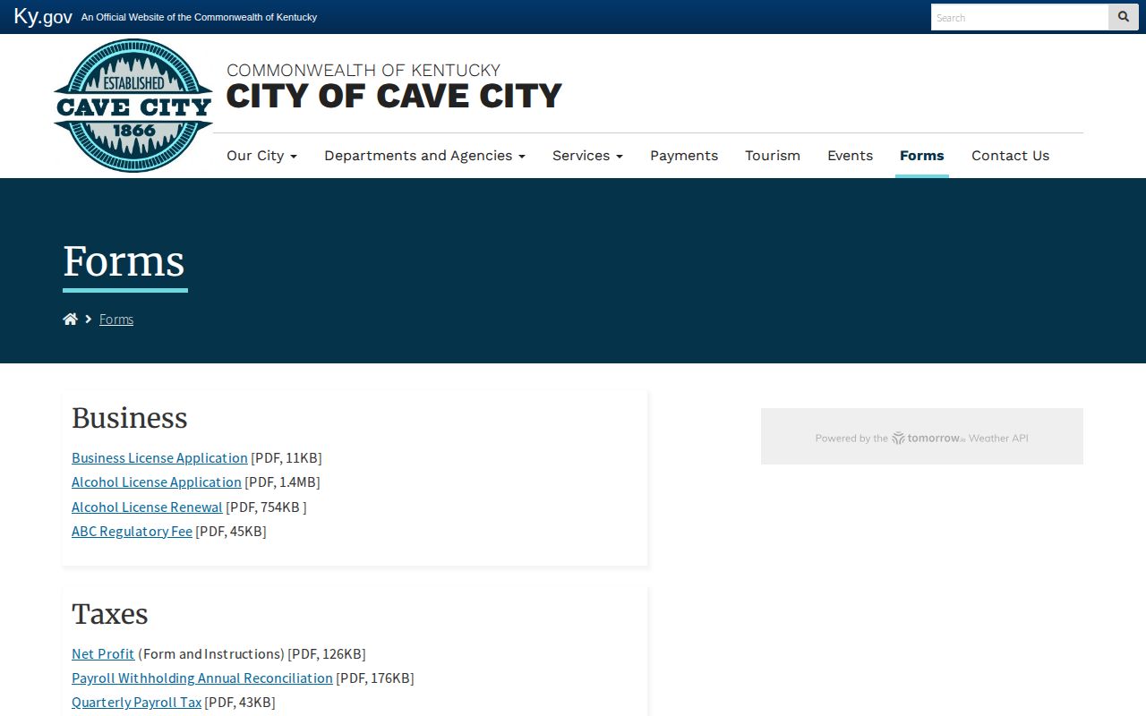The image size is (1146, 716).
Task: Go to the home breadcrumb icon
Action: [70, 320]
